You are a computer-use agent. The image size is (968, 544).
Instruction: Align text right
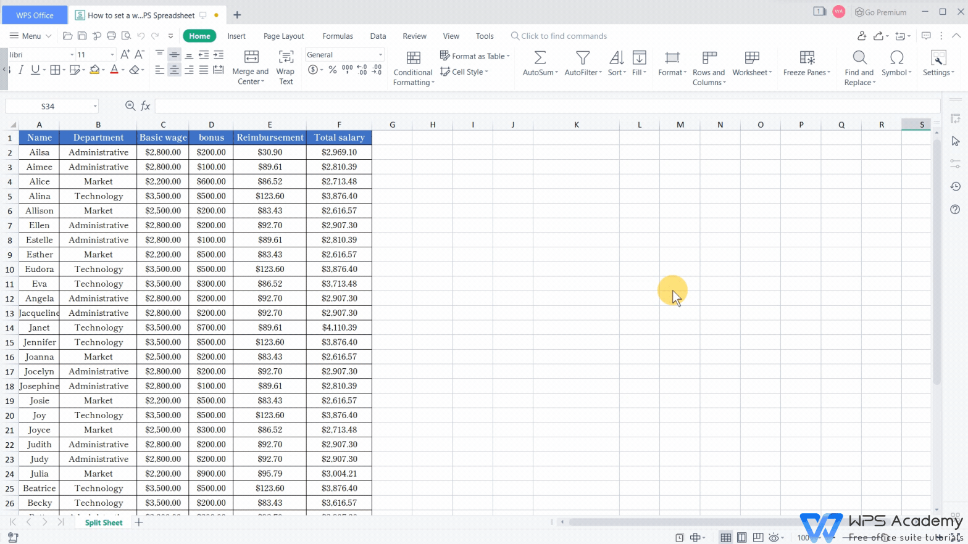(189, 70)
